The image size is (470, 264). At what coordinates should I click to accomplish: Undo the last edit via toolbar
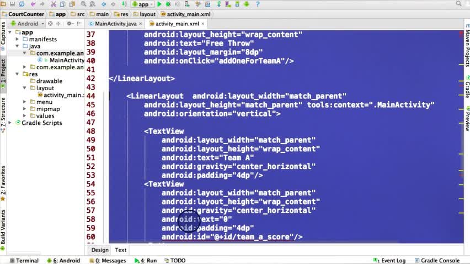pyautogui.click(x=33, y=4)
